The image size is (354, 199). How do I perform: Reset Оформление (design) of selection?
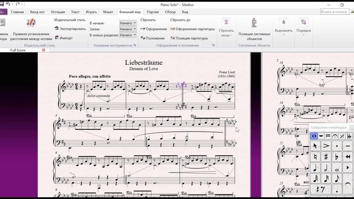pyautogui.click(x=154, y=29)
